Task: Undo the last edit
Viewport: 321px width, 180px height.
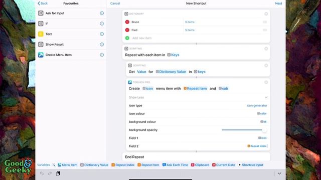Action: tap(42, 173)
